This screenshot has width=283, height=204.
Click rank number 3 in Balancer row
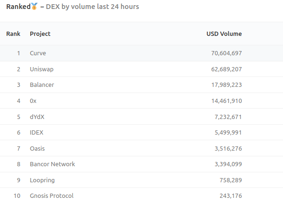[18, 85]
